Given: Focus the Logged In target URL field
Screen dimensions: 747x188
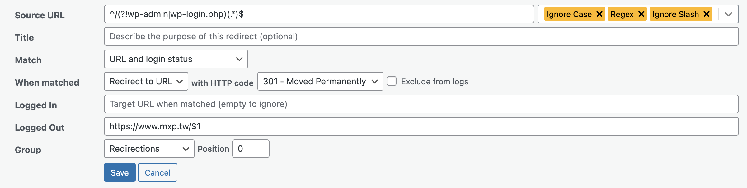Looking at the screenshot, I should click(x=421, y=104).
